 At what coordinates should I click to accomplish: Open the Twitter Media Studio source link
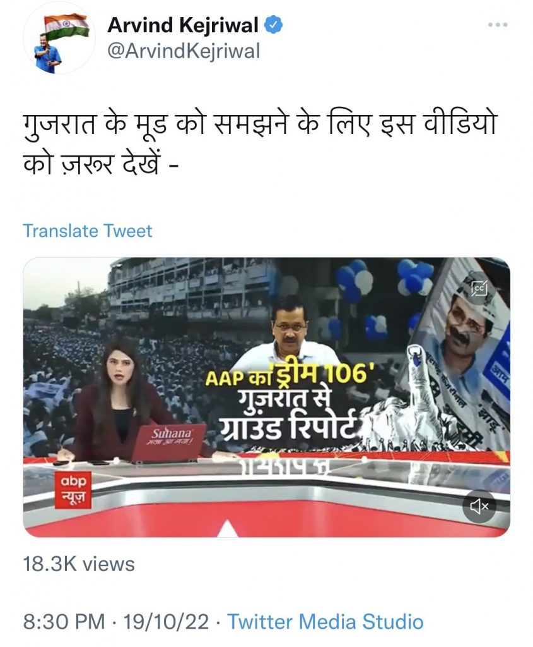pyautogui.click(x=325, y=622)
